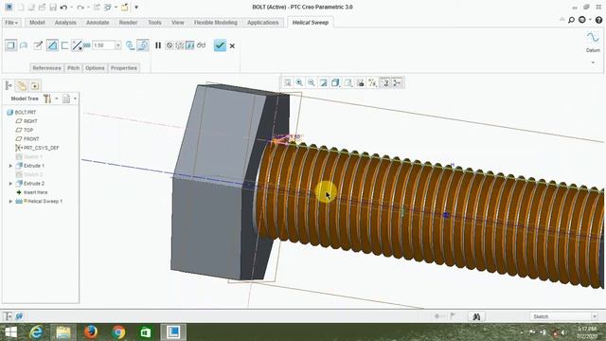This screenshot has height=341, width=606.
Task: Toggle the create thin feature option
Action: click(64, 45)
